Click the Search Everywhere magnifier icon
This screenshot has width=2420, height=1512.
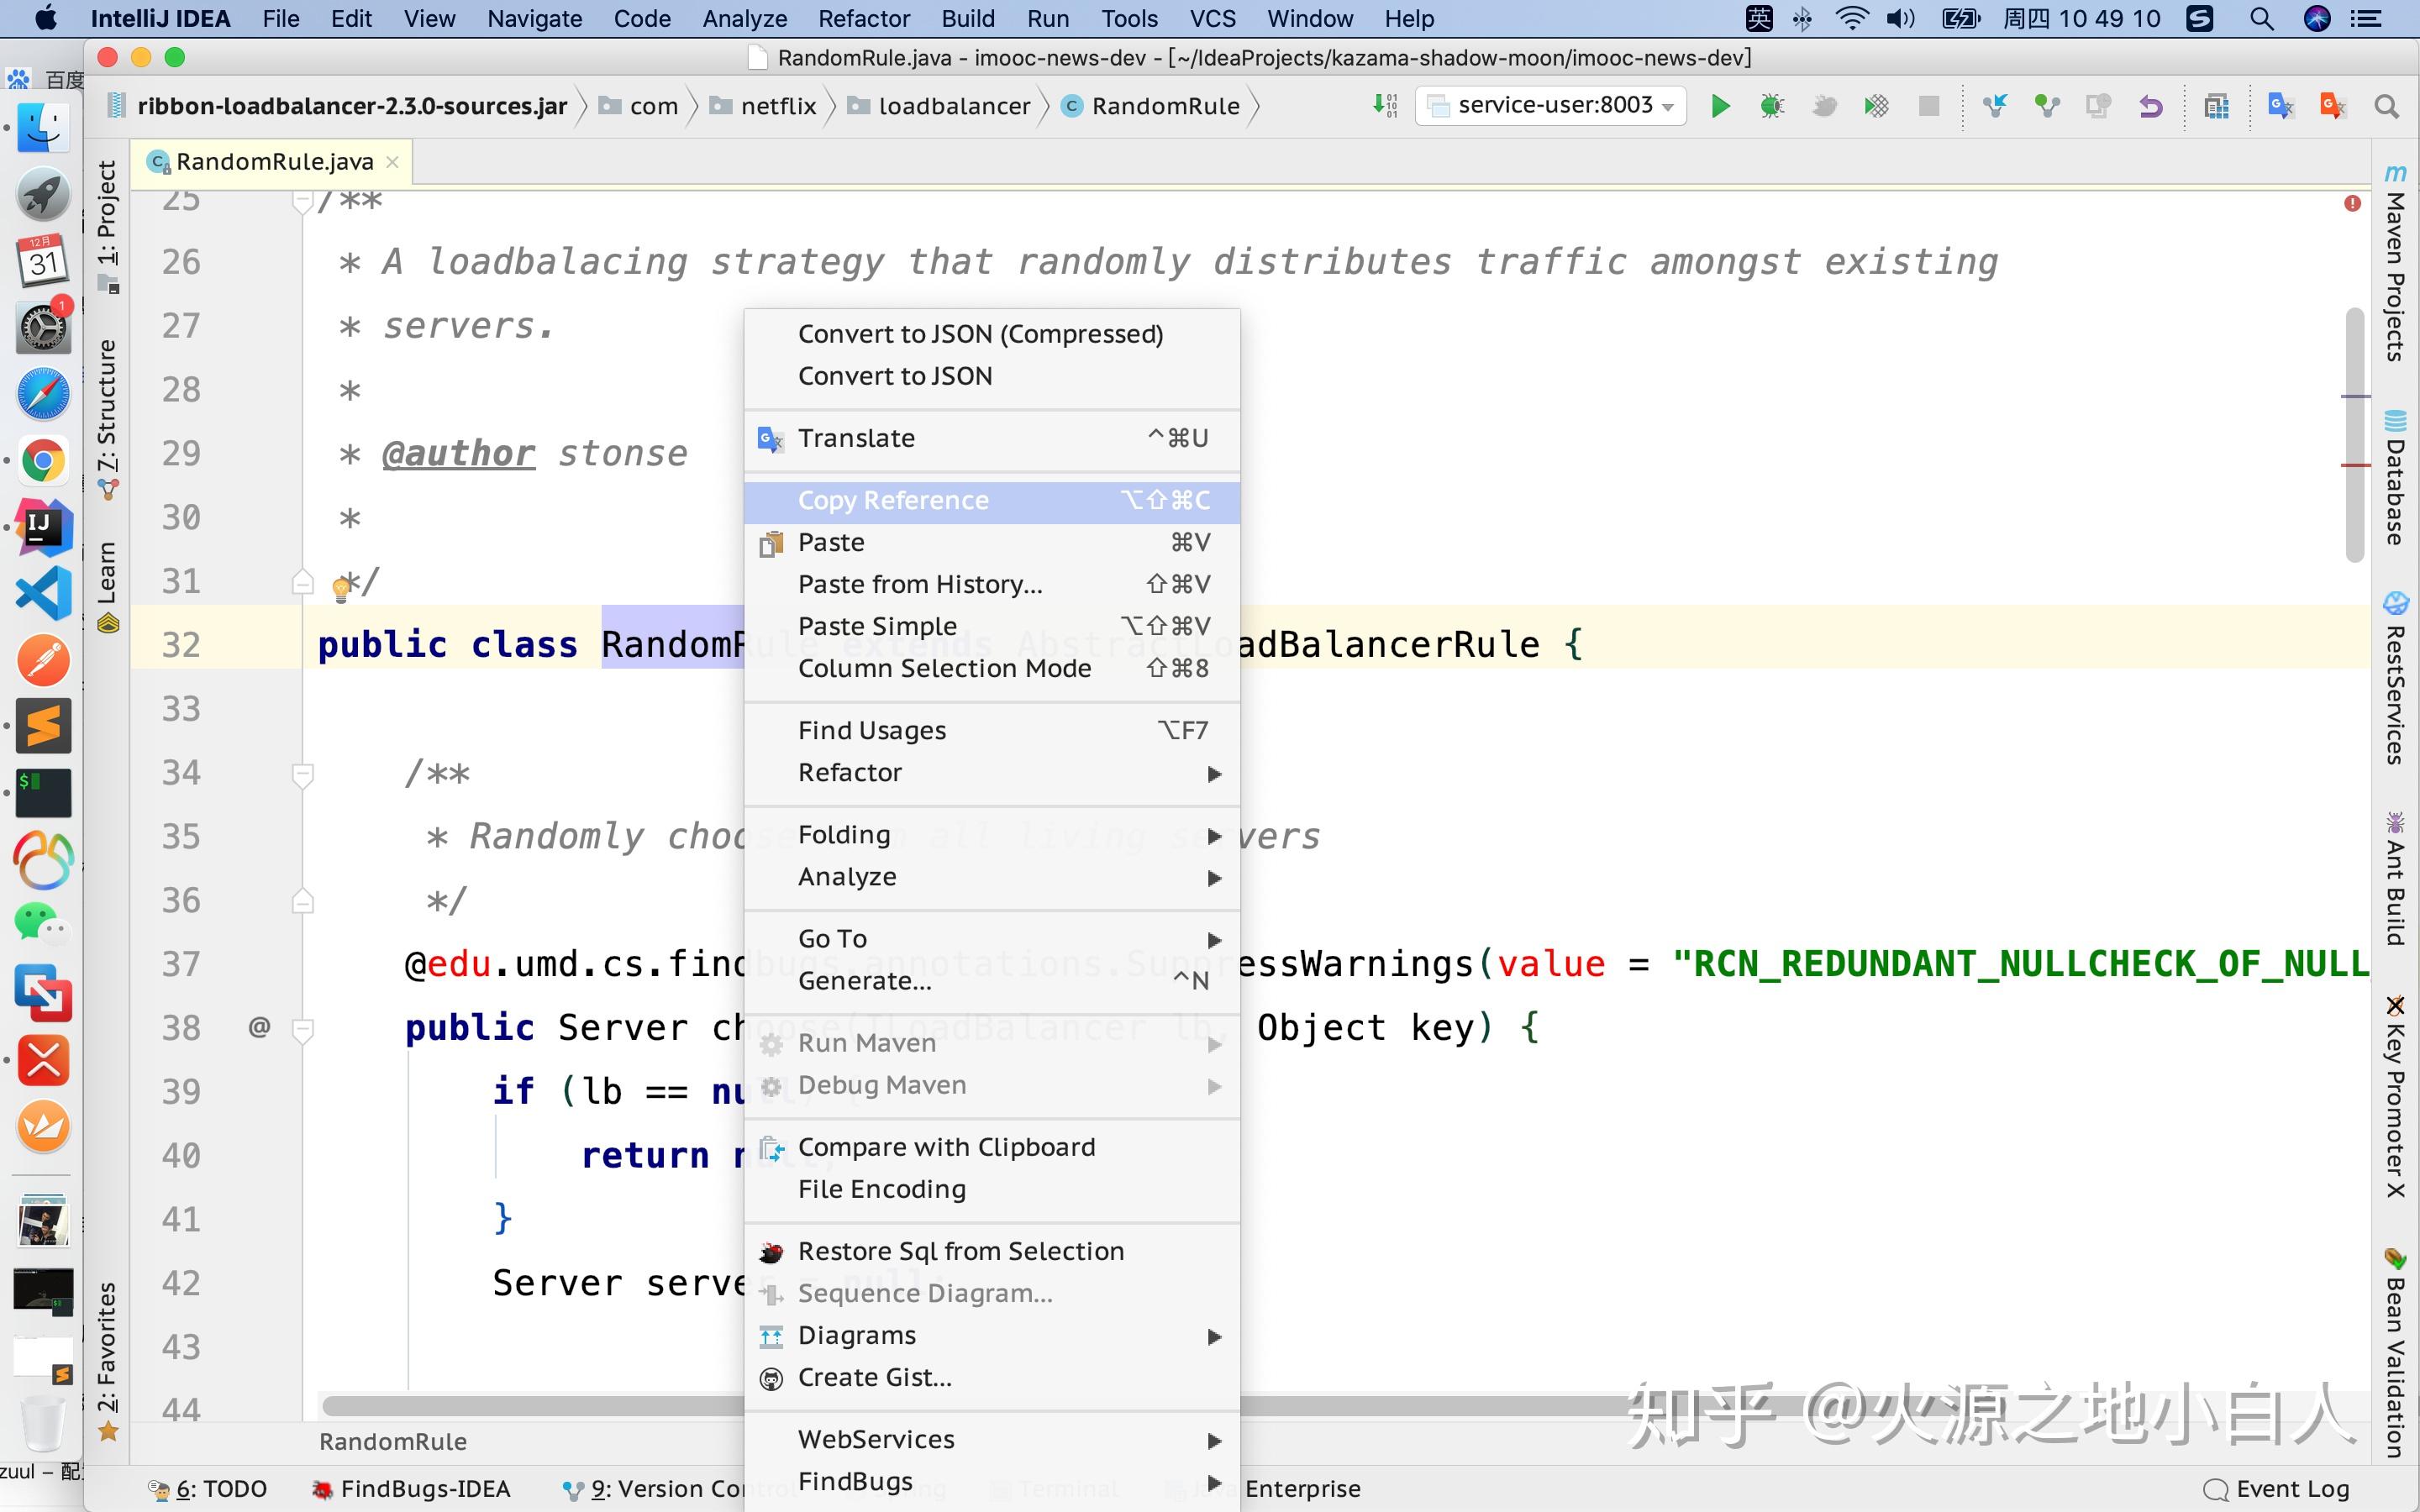(x=2386, y=106)
